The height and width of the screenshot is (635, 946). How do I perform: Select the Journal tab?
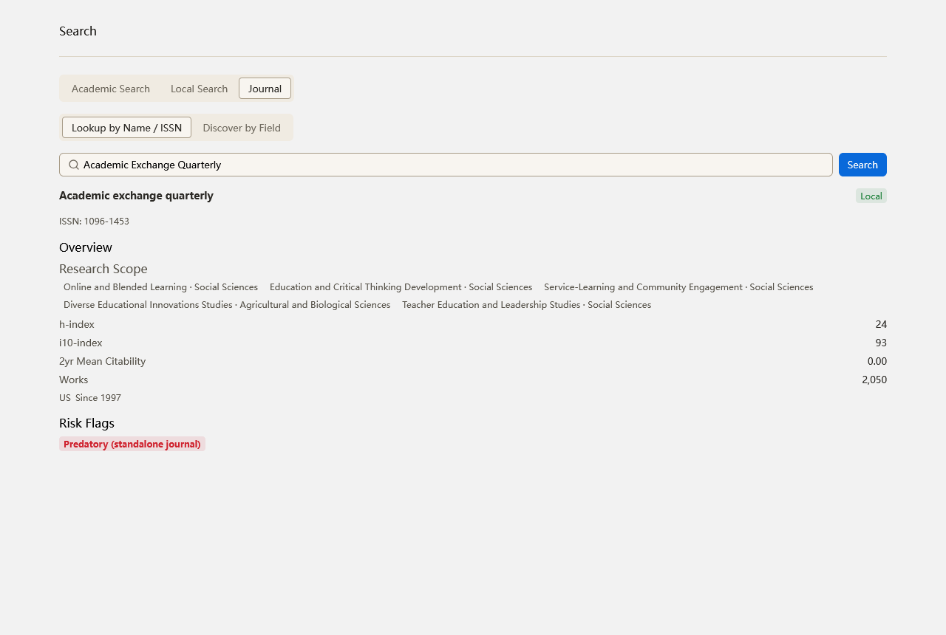click(265, 89)
